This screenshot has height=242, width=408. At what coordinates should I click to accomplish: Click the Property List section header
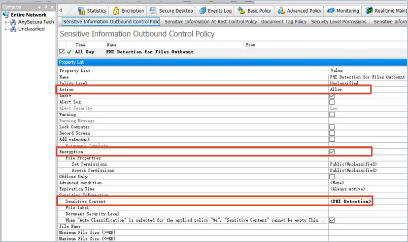[232, 62]
